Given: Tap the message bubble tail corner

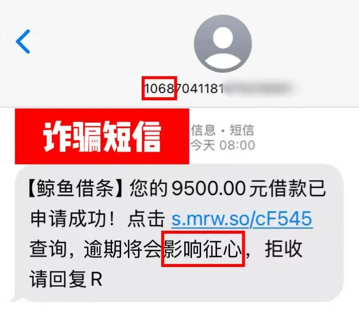Looking at the screenshot, I should [16, 297].
